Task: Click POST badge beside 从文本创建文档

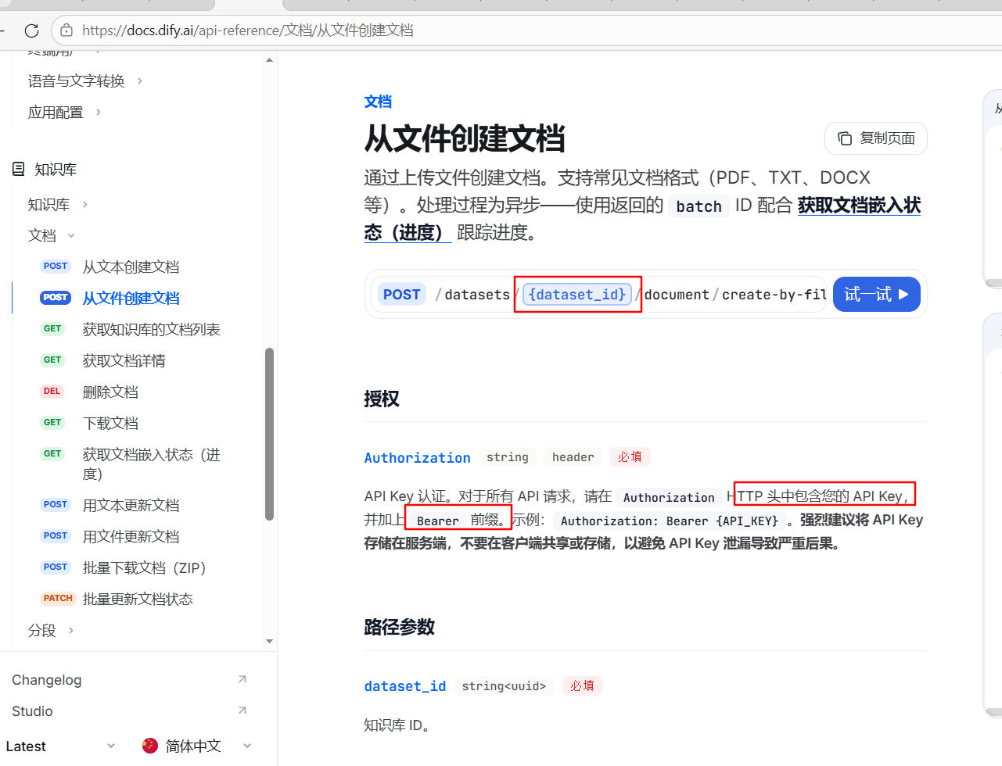Action: [56, 267]
